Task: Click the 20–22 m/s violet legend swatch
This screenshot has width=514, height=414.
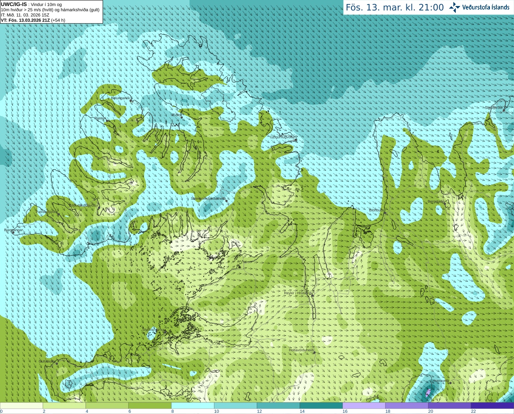Action: pos(450,406)
